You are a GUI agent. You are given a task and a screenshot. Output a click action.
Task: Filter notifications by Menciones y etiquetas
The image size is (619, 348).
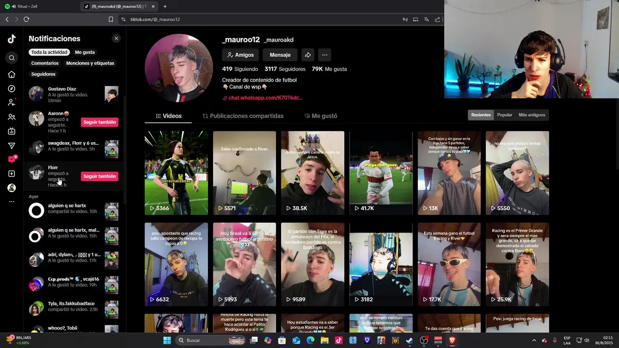[x=90, y=63]
